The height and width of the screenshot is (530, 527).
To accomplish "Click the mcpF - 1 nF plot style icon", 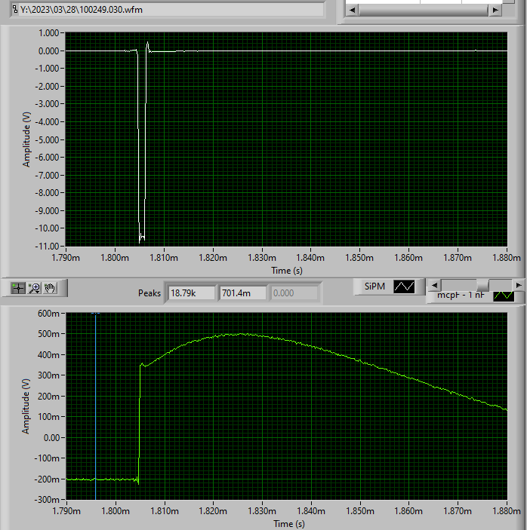I will pos(502,296).
